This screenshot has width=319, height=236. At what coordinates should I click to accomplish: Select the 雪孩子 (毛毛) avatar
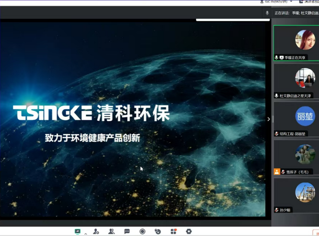[x=305, y=154]
